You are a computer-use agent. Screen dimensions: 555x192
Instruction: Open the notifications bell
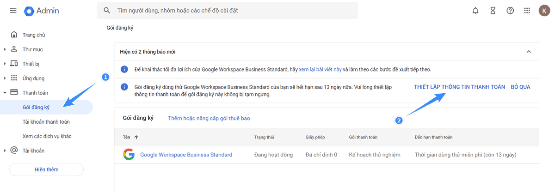coord(475,11)
